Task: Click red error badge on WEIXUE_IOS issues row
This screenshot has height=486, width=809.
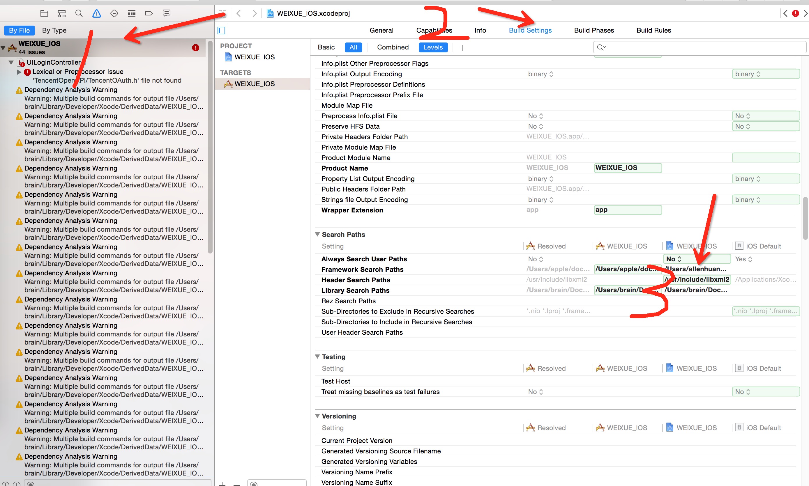Action: pyautogui.click(x=196, y=48)
